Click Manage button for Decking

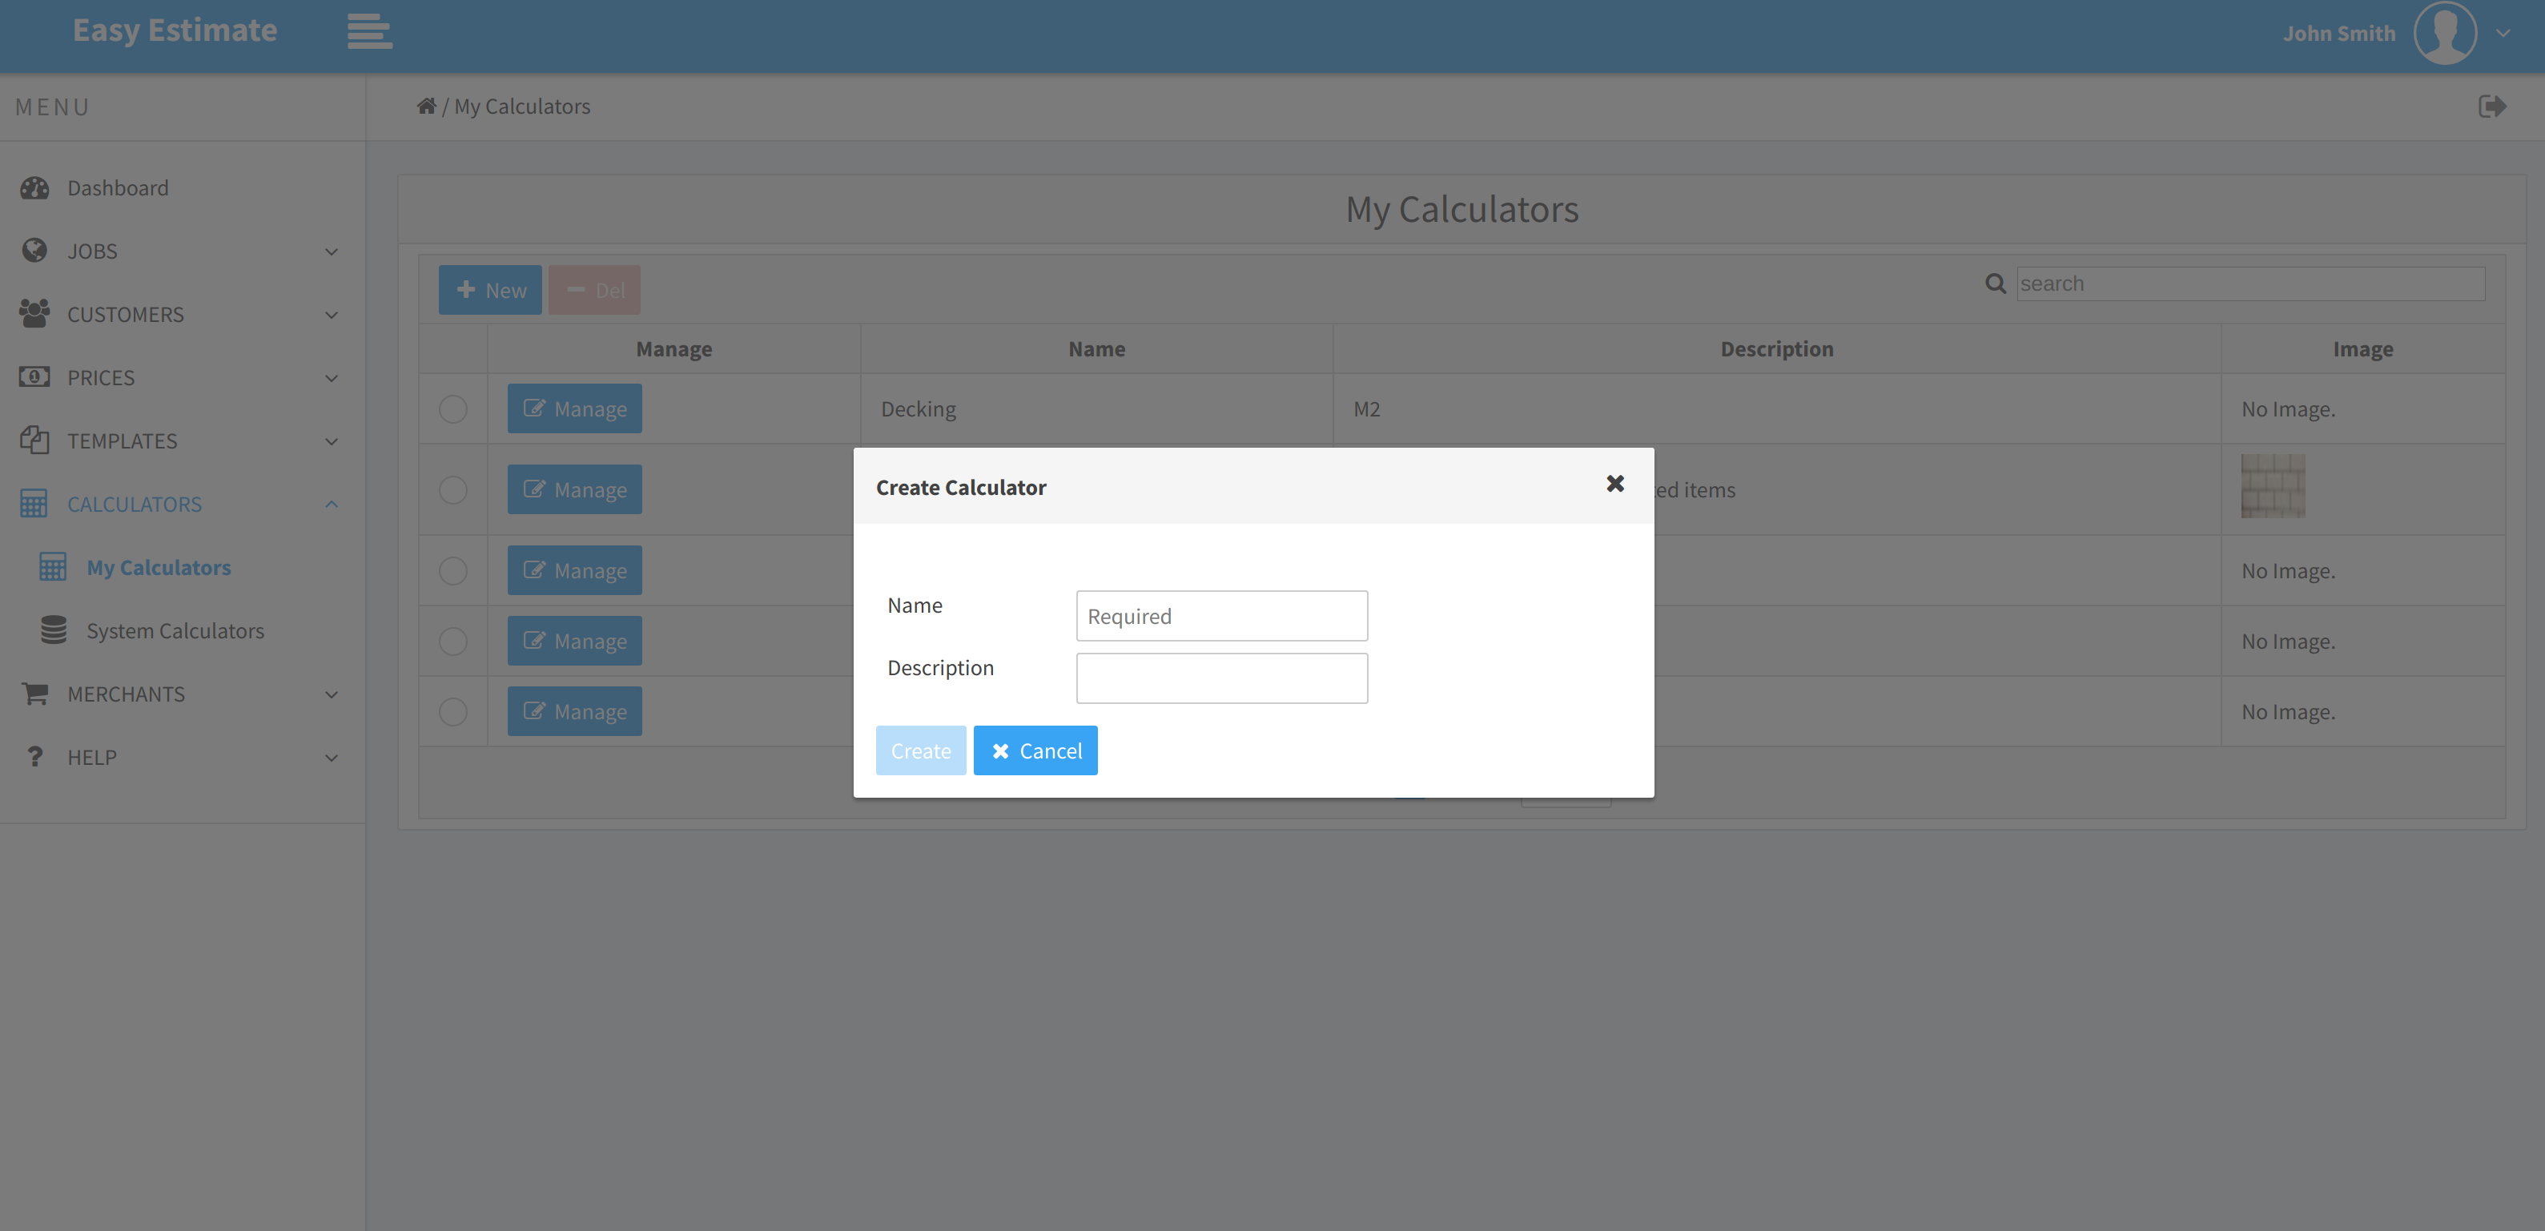(x=575, y=408)
